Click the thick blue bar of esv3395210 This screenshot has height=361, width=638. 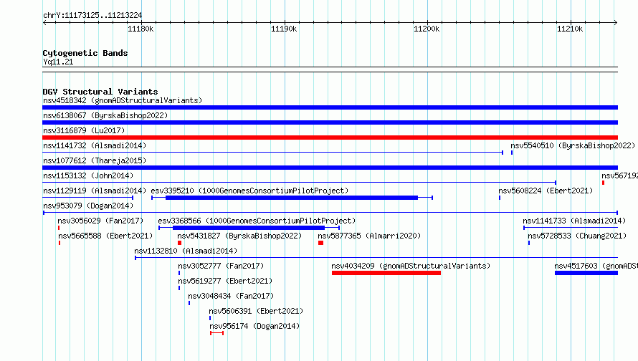click(292, 198)
